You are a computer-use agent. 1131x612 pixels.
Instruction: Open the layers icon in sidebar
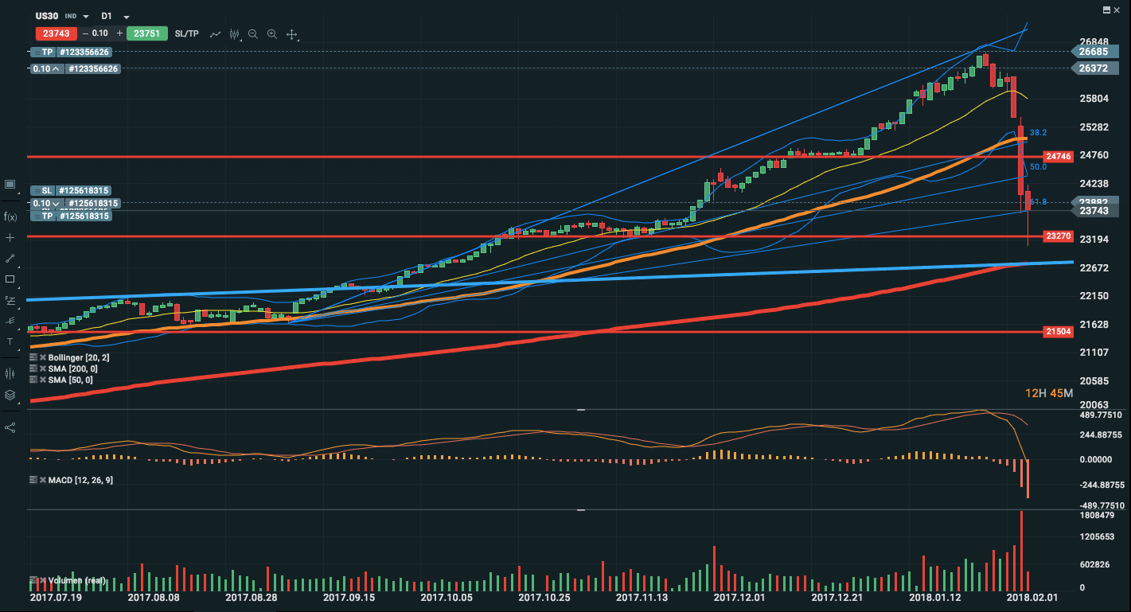(10, 395)
